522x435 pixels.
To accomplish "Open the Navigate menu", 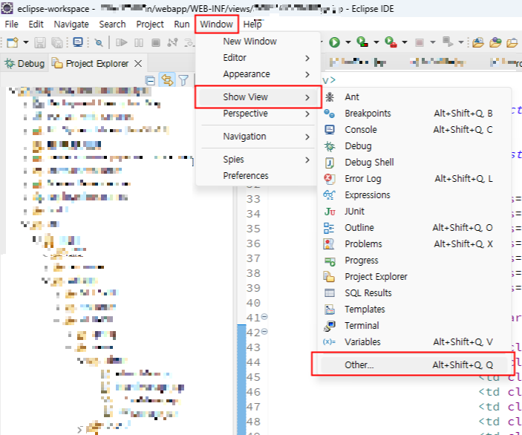I will pos(71,24).
